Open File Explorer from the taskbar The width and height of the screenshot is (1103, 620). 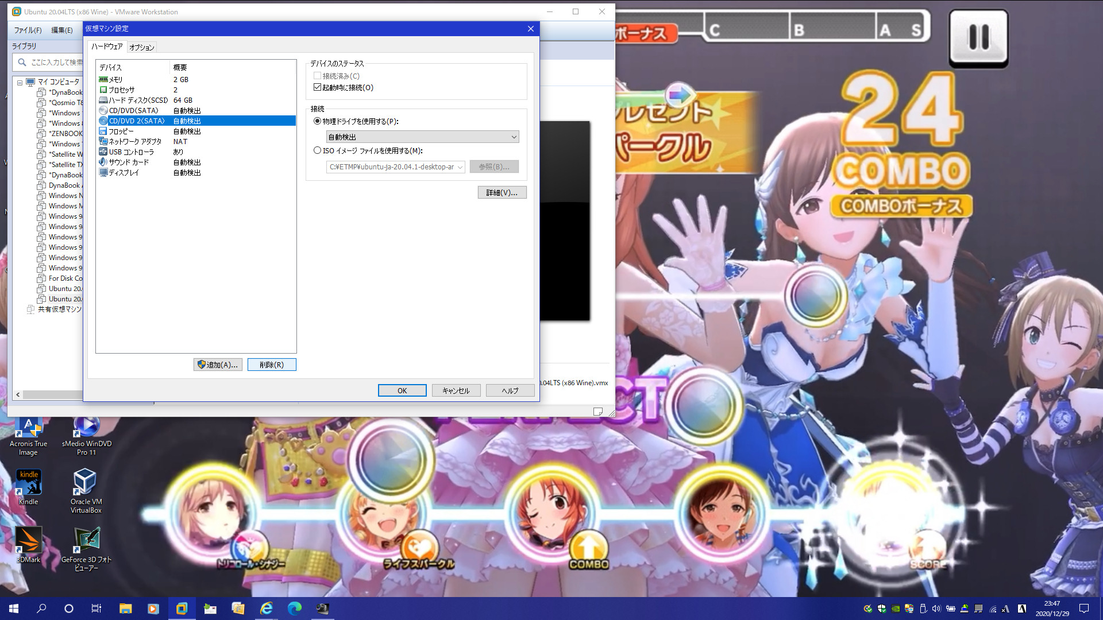(125, 609)
